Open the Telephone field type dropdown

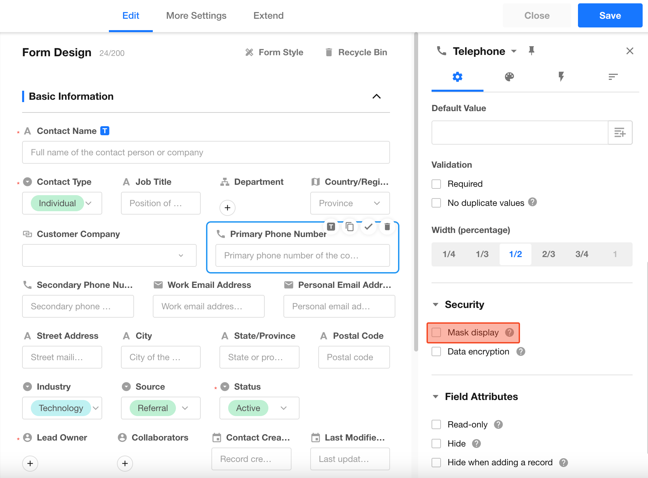click(x=513, y=51)
